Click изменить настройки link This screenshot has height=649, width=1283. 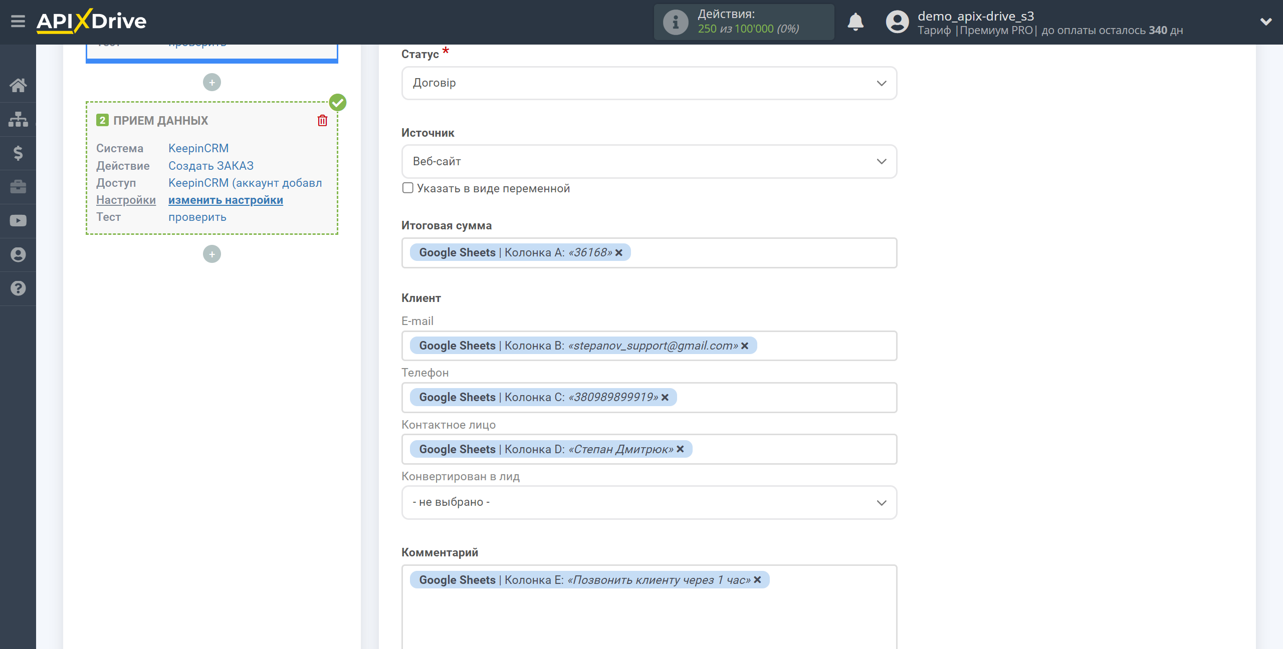tap(226, 200)
